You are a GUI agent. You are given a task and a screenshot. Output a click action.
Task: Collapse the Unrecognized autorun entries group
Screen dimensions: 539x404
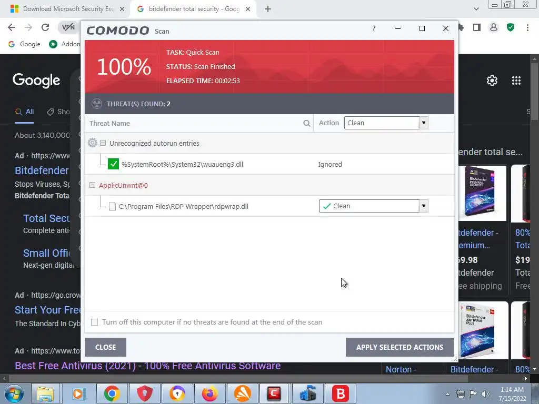pos(103,143)
